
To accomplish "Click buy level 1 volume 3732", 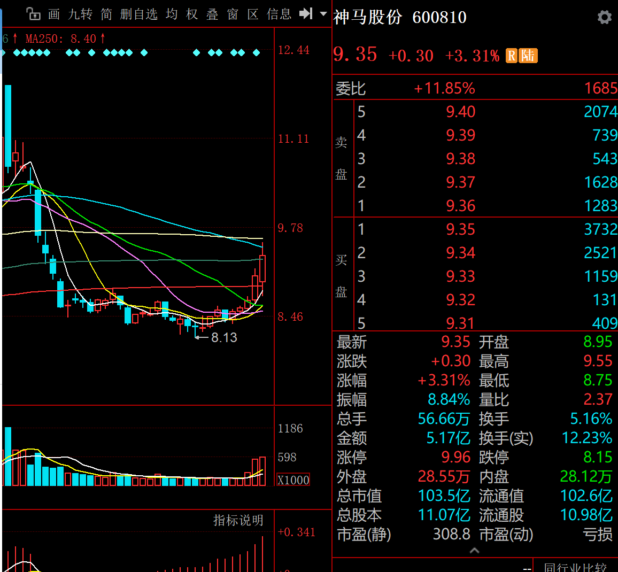I will pyautogui.click(x=601, y=229).
